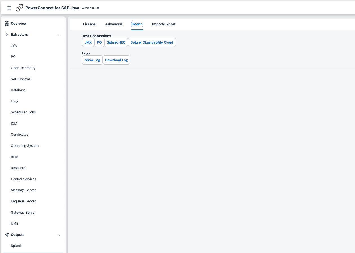Click the hamburger menu icon

pyautogui.click(x=9, y=8)
